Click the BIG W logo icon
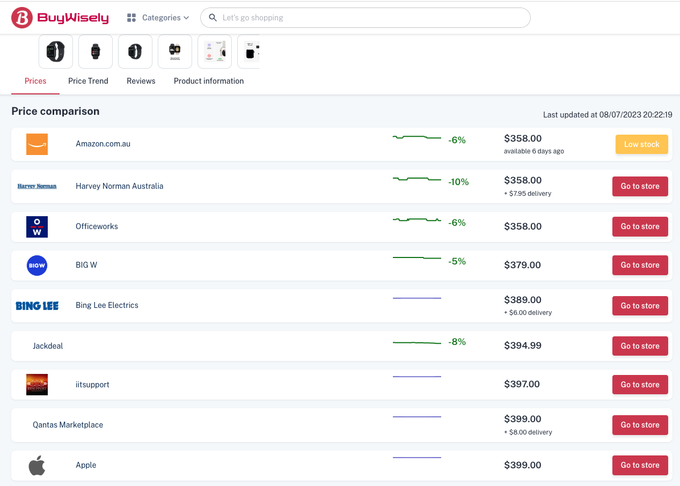 [37, 265]
